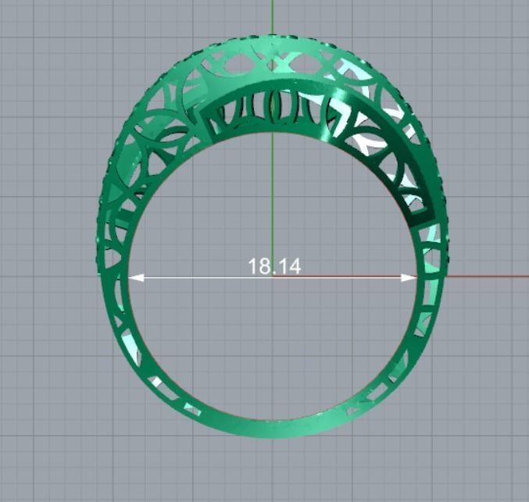Select the 18.14 dimension text
Screen dimensions: 529x502
(x=274, y=266)
